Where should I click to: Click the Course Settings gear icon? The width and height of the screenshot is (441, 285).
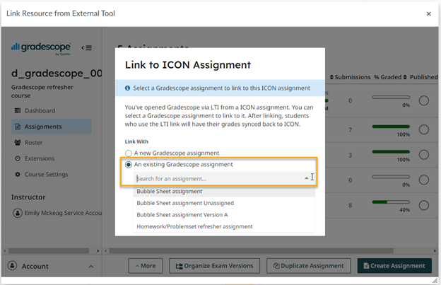click(x=18, y=175)
